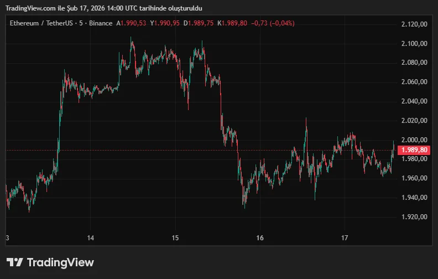Click the 16 date label on time axis
The image size is (438, 279).
[260, 238]
